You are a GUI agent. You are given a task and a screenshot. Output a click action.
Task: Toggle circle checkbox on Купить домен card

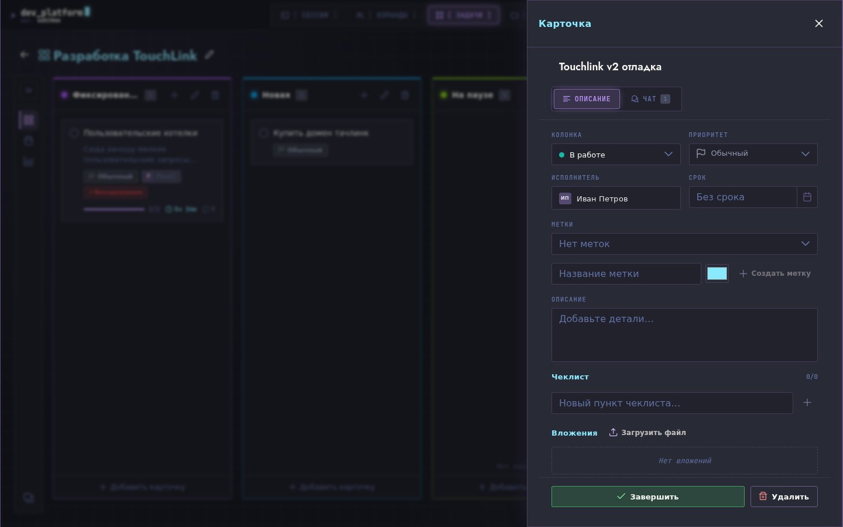coord(263,133)
